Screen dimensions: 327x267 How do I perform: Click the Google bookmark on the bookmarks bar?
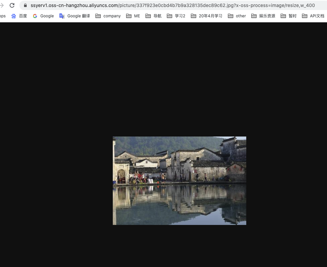(x=47, y=16)
